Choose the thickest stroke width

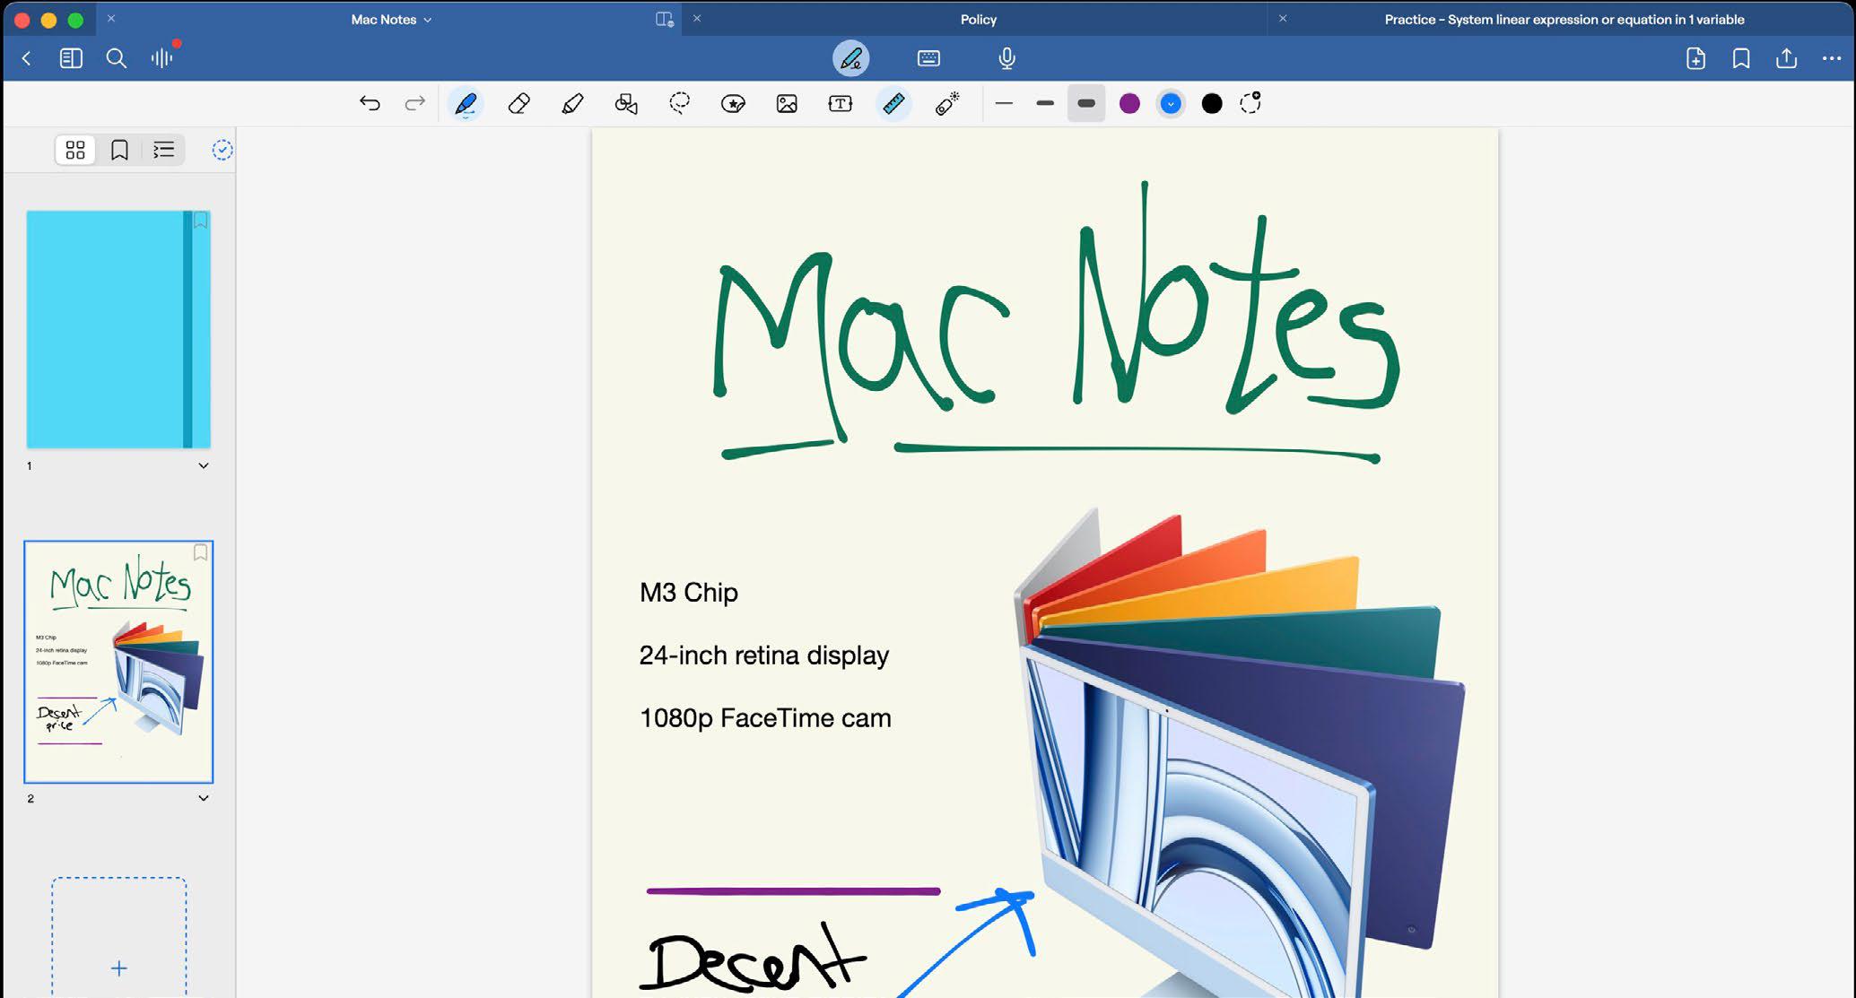click(x=1086, y=104)
